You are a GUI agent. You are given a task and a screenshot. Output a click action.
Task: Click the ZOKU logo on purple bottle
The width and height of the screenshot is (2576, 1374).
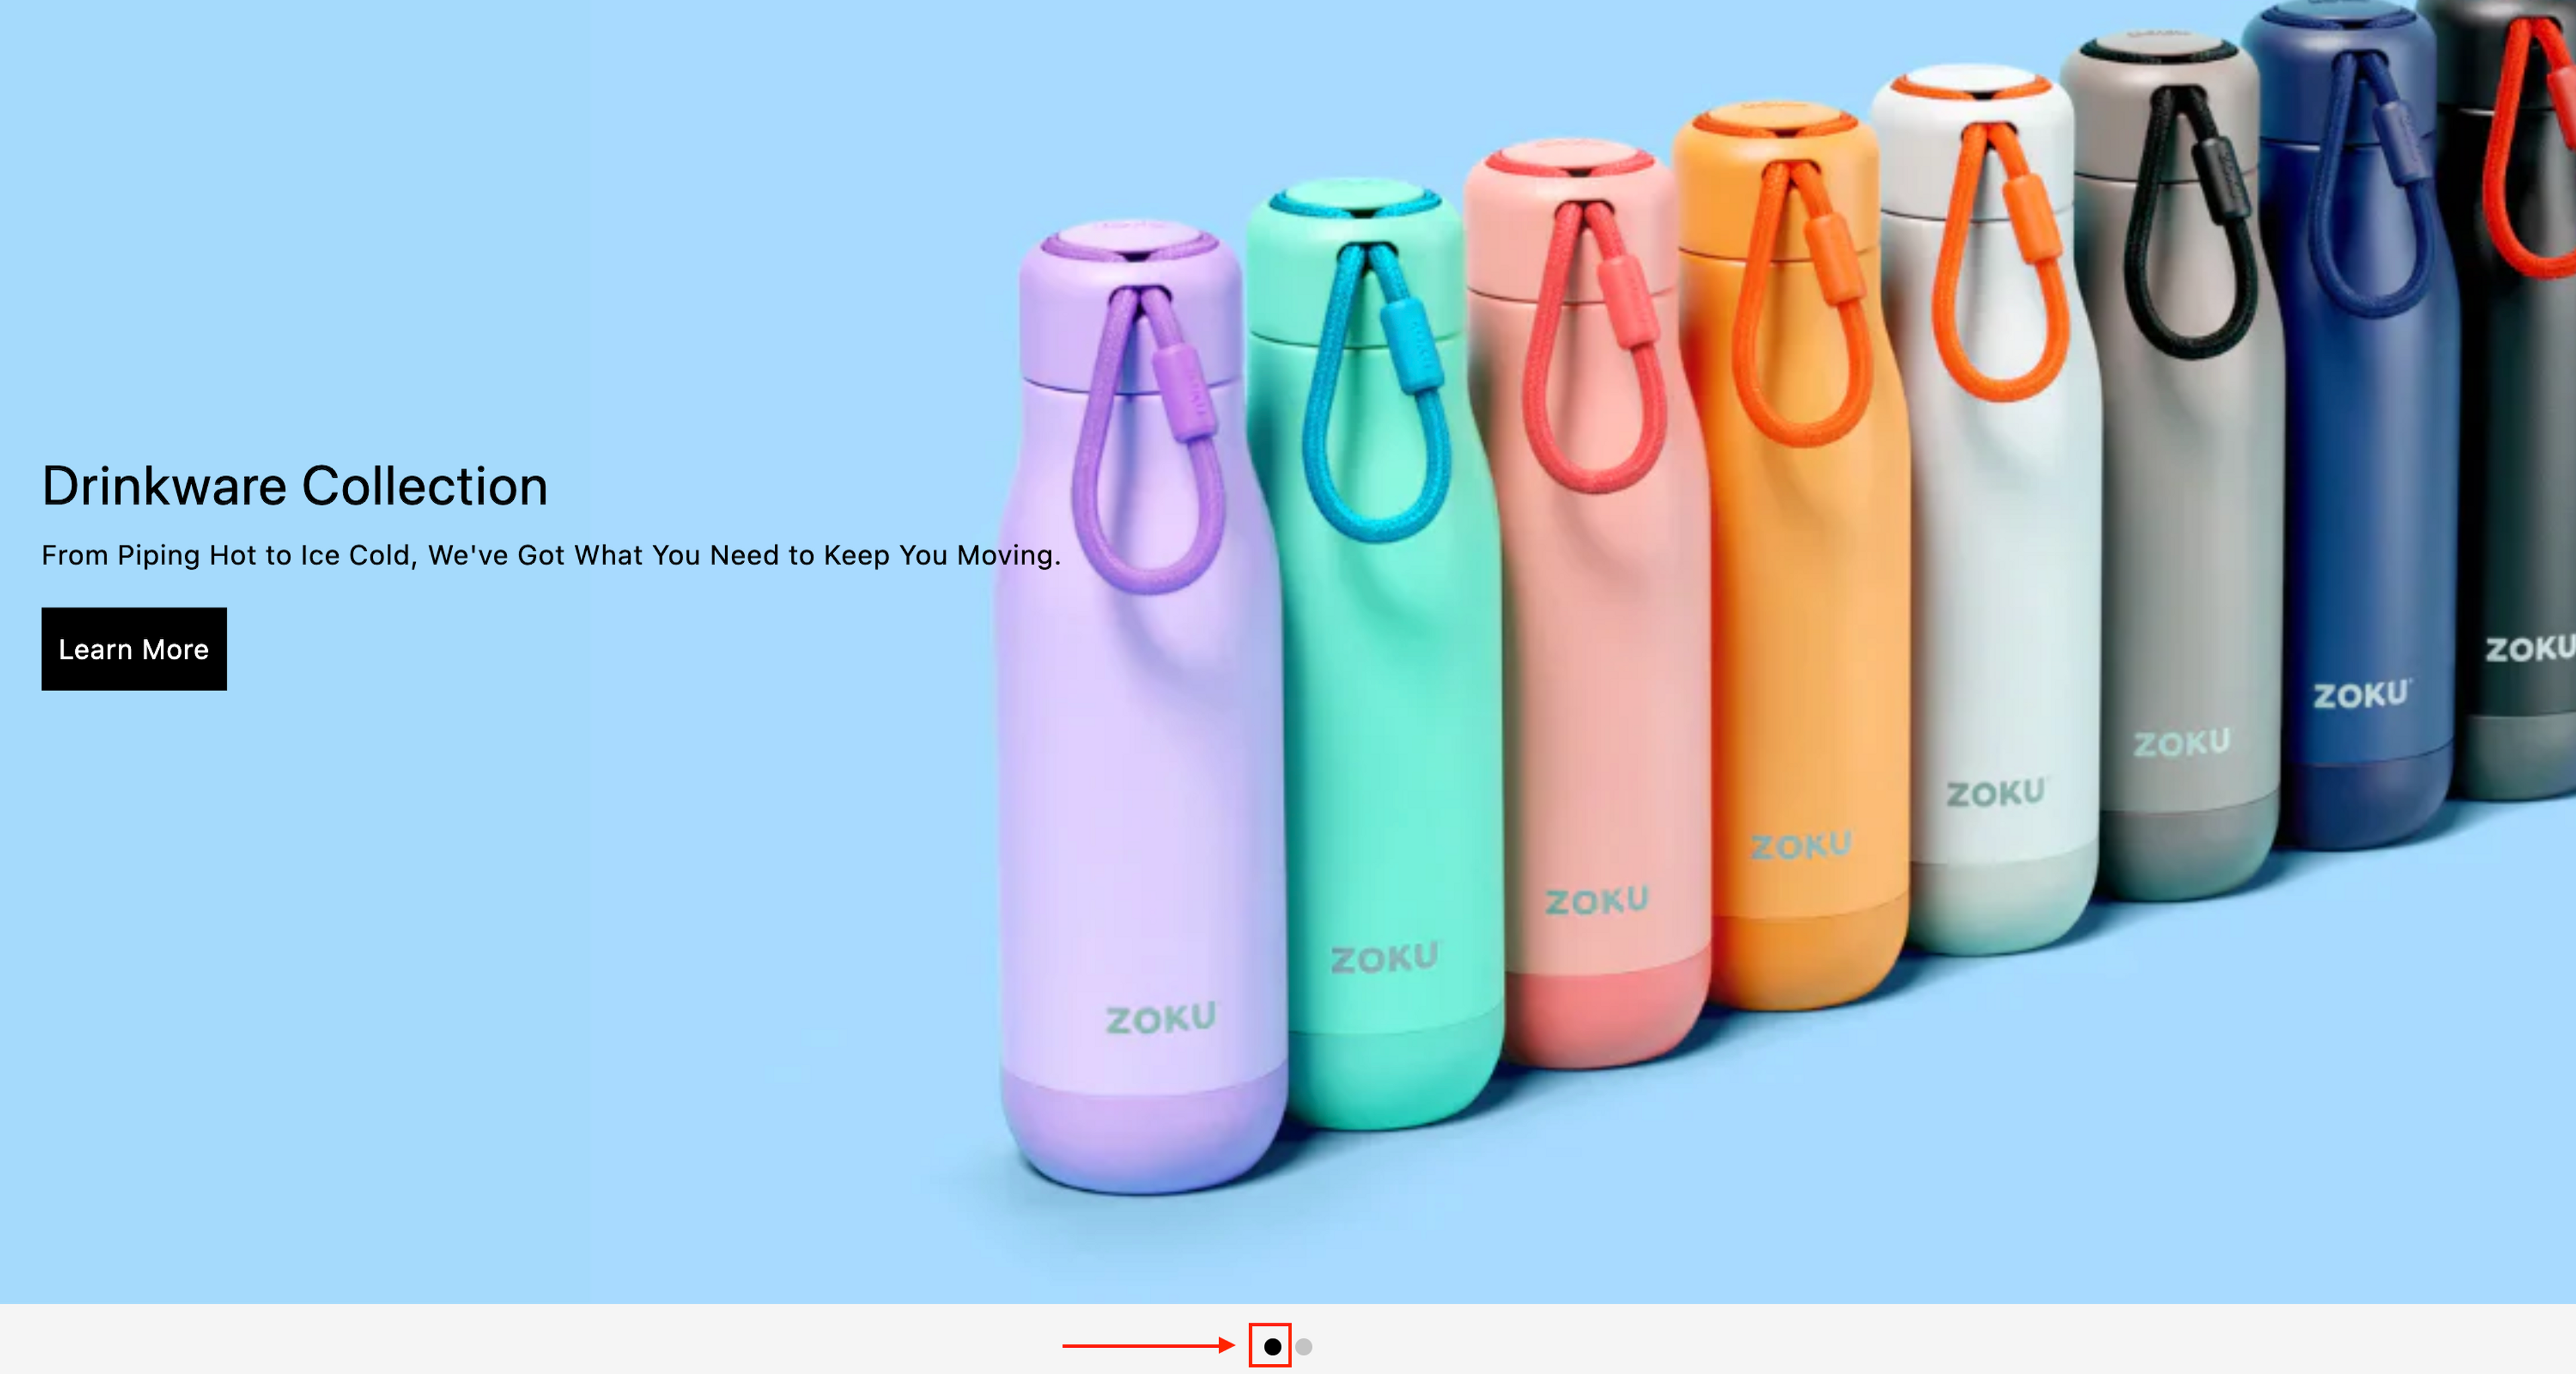[1160, 1019]
